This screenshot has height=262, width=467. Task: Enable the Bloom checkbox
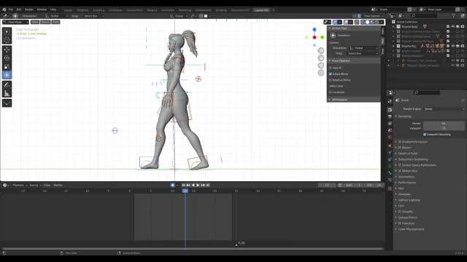point(400,148)
